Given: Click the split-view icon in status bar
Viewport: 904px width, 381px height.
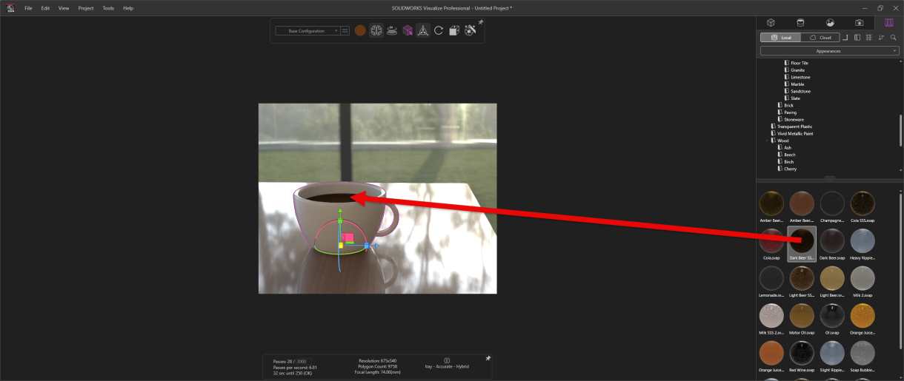Looking at the screenshot, I should (447, 360).
